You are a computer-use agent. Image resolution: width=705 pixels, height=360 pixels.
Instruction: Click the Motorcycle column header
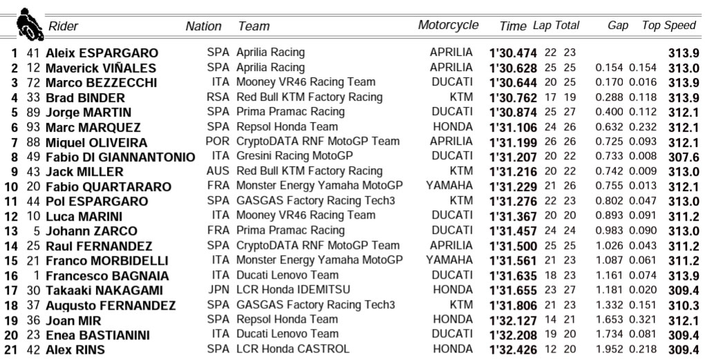pyautogui.click(x=448, y=25)
